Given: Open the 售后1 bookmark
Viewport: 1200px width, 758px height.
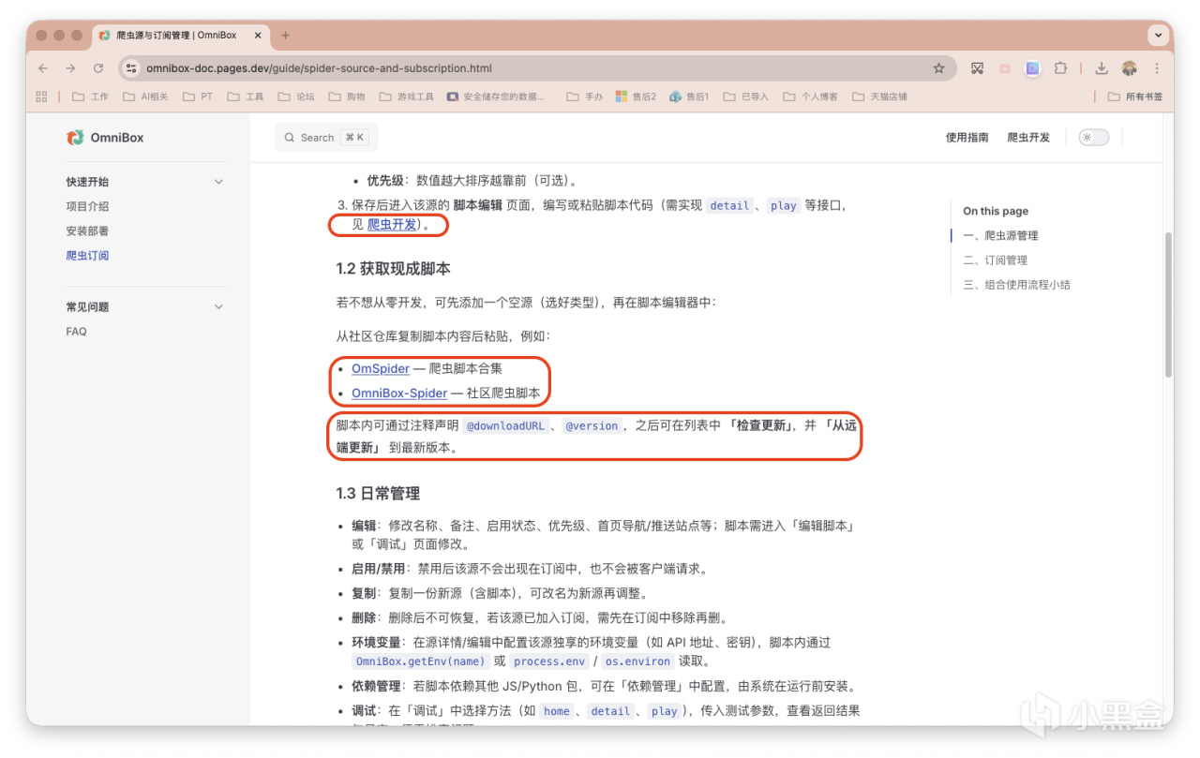Looking at the screenshot, I should point(689,97).
